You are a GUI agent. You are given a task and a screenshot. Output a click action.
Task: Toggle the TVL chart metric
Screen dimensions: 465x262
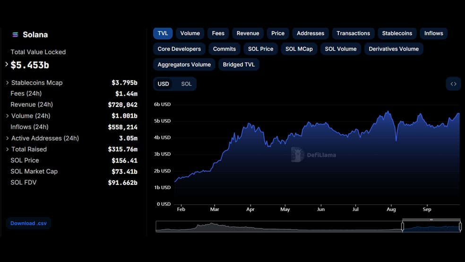coord(163,33)
